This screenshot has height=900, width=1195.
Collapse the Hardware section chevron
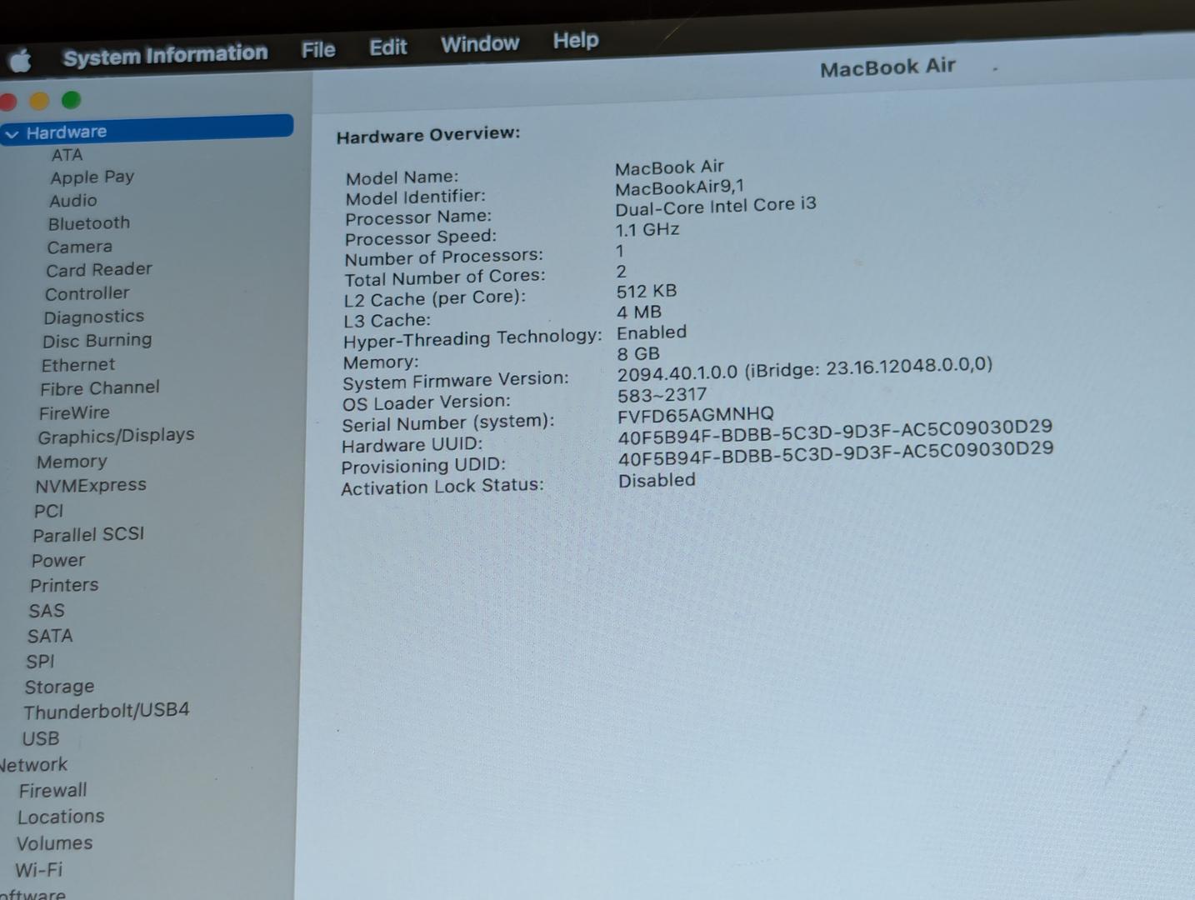[12, 133]
